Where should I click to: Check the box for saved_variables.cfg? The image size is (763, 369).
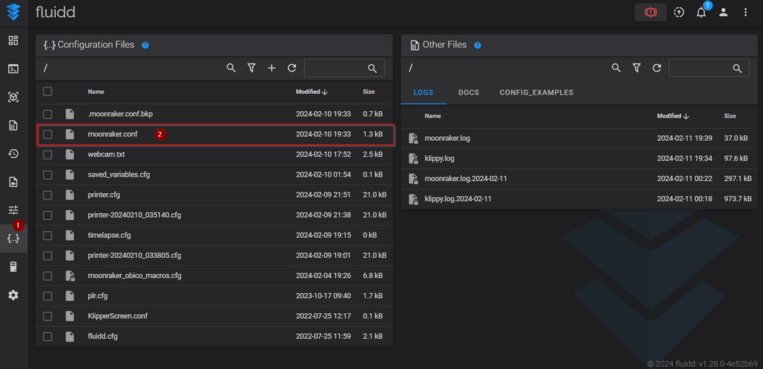pos(48,174)
